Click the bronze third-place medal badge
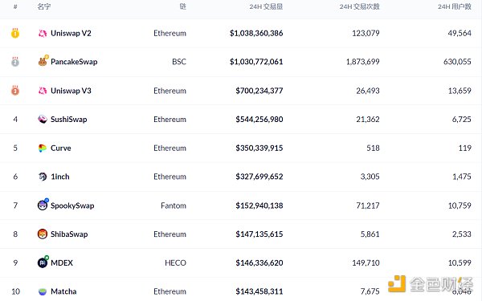Screen dimensions: 482x301 [15, 90]
